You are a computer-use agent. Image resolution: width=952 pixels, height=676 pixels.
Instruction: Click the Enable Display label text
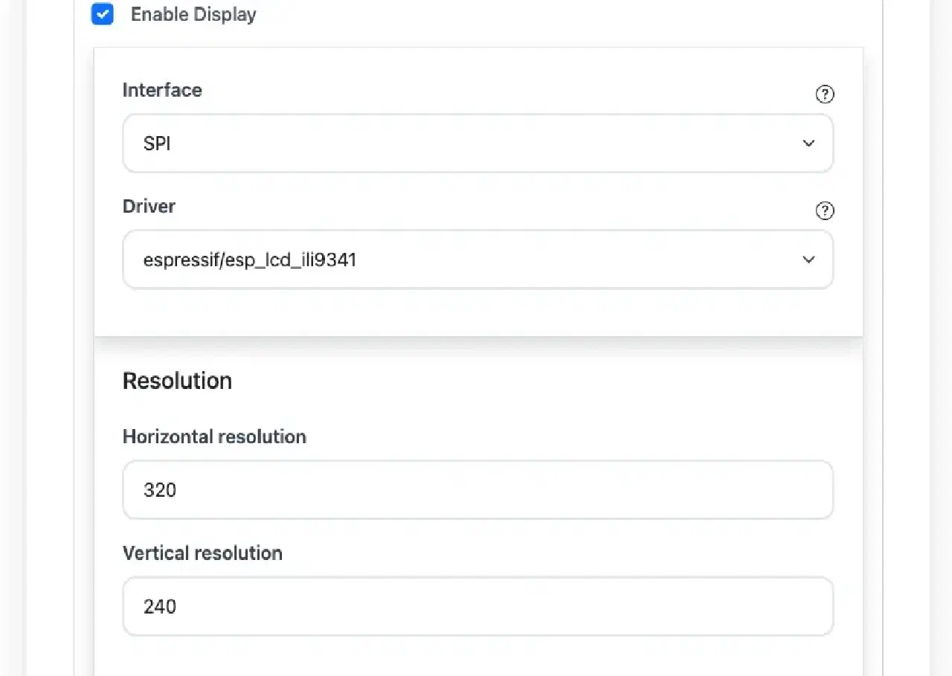click(193, 14)
